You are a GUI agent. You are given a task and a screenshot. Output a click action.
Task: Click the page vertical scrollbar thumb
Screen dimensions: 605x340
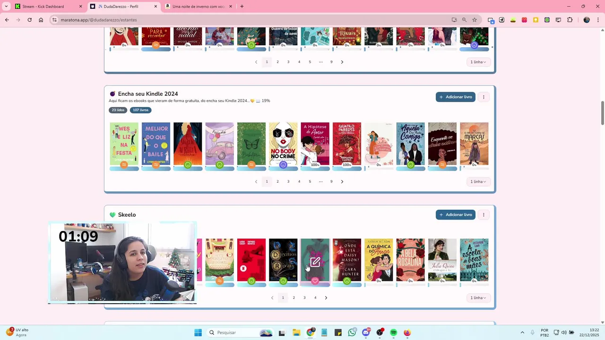click(x=602, y=113)
